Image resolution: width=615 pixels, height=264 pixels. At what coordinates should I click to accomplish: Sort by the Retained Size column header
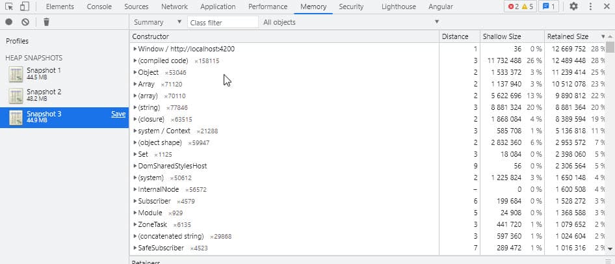(567, 36)
